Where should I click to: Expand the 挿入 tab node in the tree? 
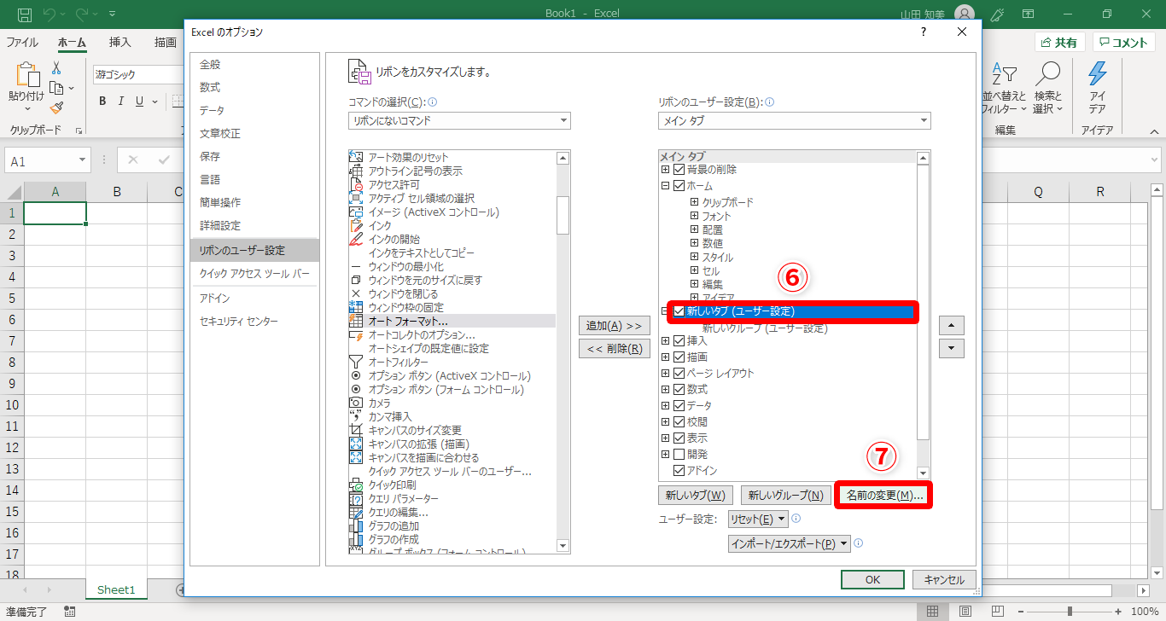tap(666, 341)
